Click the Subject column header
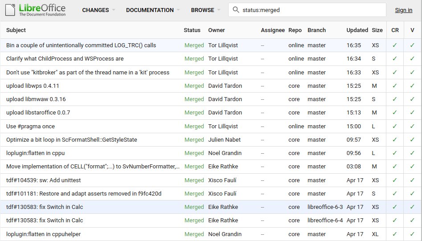This screenshot has height=241, width=422. (x=16, y=30)
